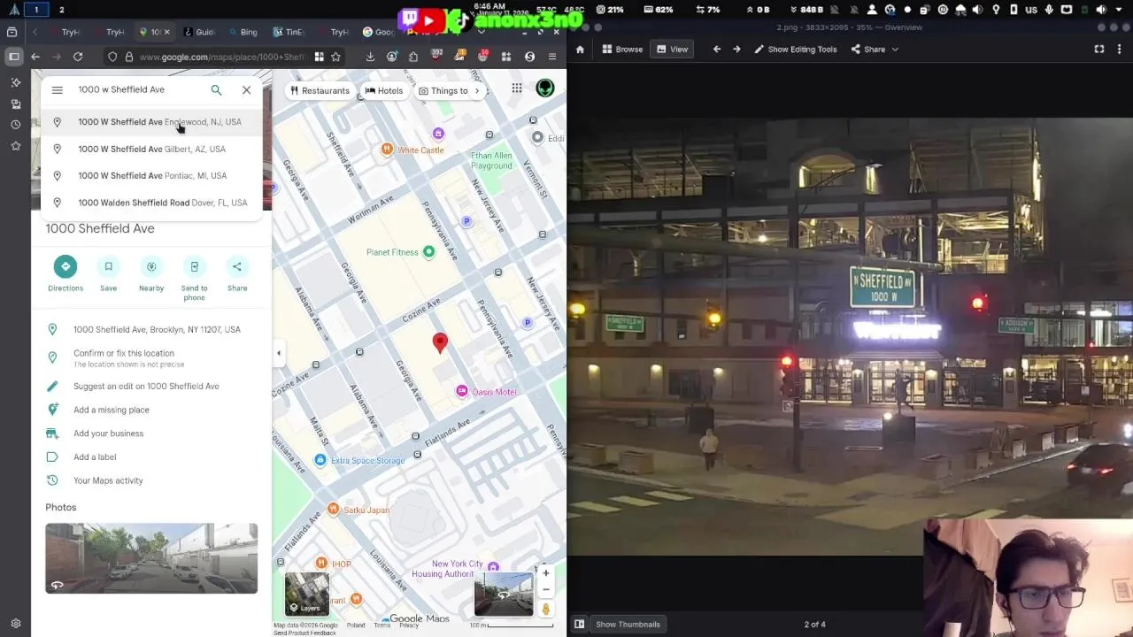The width and height of the screenshot is (1133, 637).
Task: Close the active Maps browser tab
Action: pyautogui.click(x=166, y=32)
